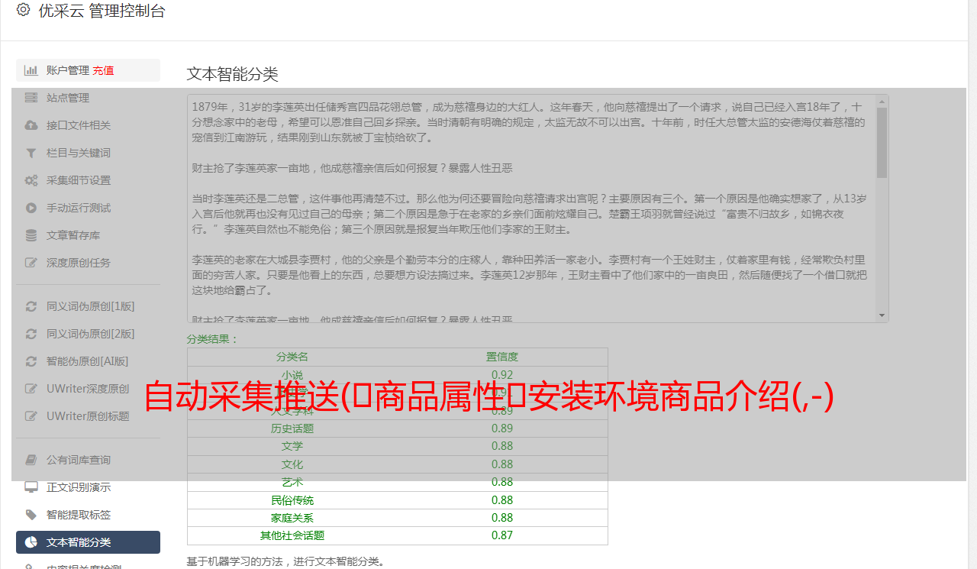Screen dimensions: 977x569
Task: Click the server icon for 站点管理
Action: 31,98
